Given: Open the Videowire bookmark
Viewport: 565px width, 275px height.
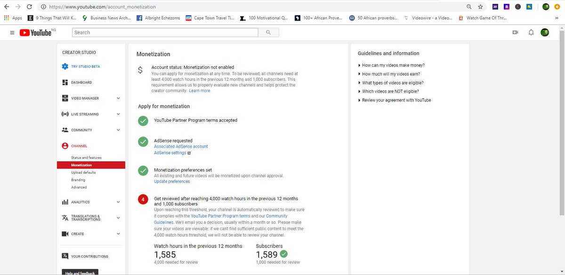Looking at the screenshot, I should coord(428,18).
